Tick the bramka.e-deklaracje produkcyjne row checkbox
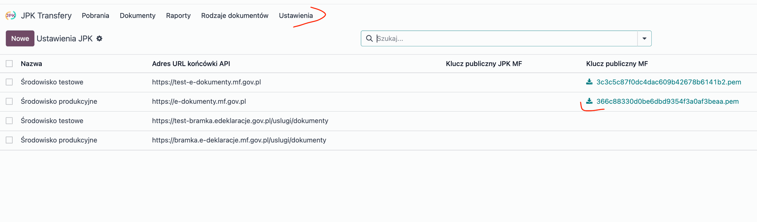This screenshot has height=222, width=757. click(x=9, y=140)
